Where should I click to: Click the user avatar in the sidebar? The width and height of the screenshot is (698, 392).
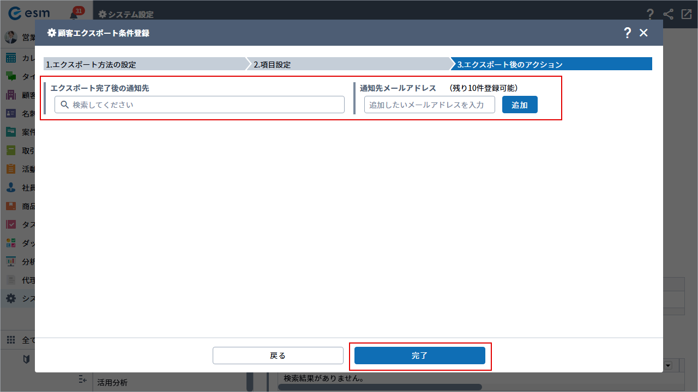coord(11,37)
